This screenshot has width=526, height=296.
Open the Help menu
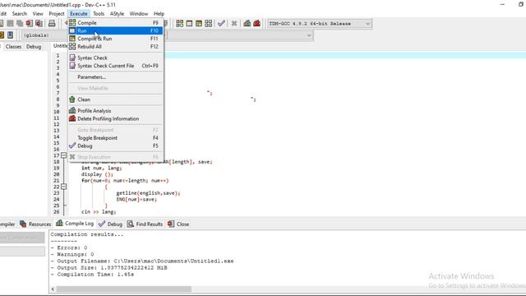[159, 13]
